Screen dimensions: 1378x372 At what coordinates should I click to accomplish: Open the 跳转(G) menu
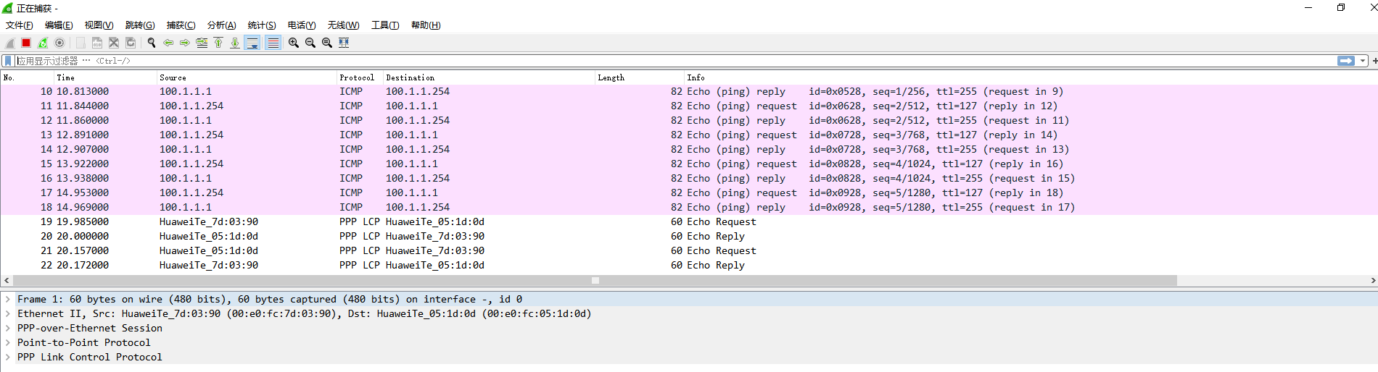pos(140,25)
